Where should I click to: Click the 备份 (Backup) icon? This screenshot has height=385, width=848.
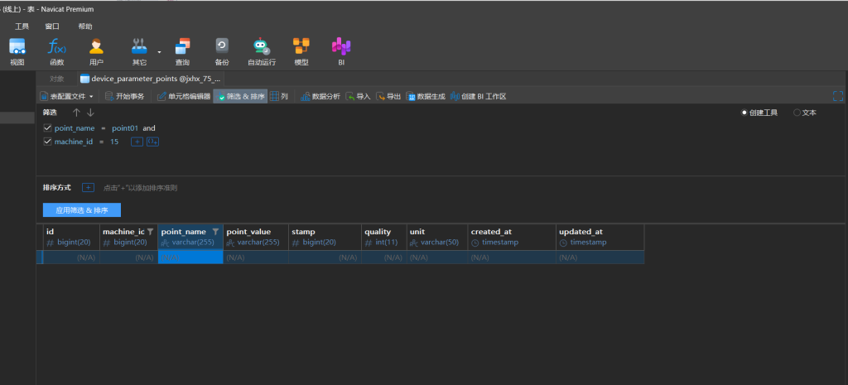tap(222, 50)
